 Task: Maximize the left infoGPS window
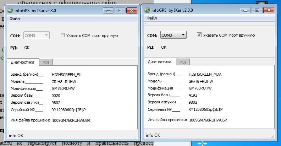tap(120, 11)
